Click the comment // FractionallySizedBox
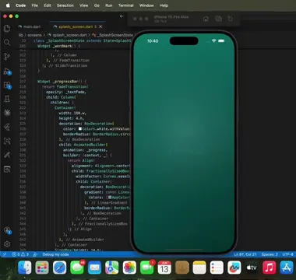This screenshot has width=296, height=280. click(x=103, y=224)
